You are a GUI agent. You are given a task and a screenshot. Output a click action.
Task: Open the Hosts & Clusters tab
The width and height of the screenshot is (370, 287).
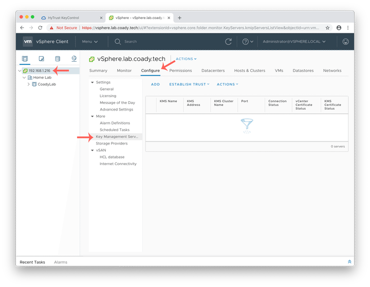click(250, 70)
